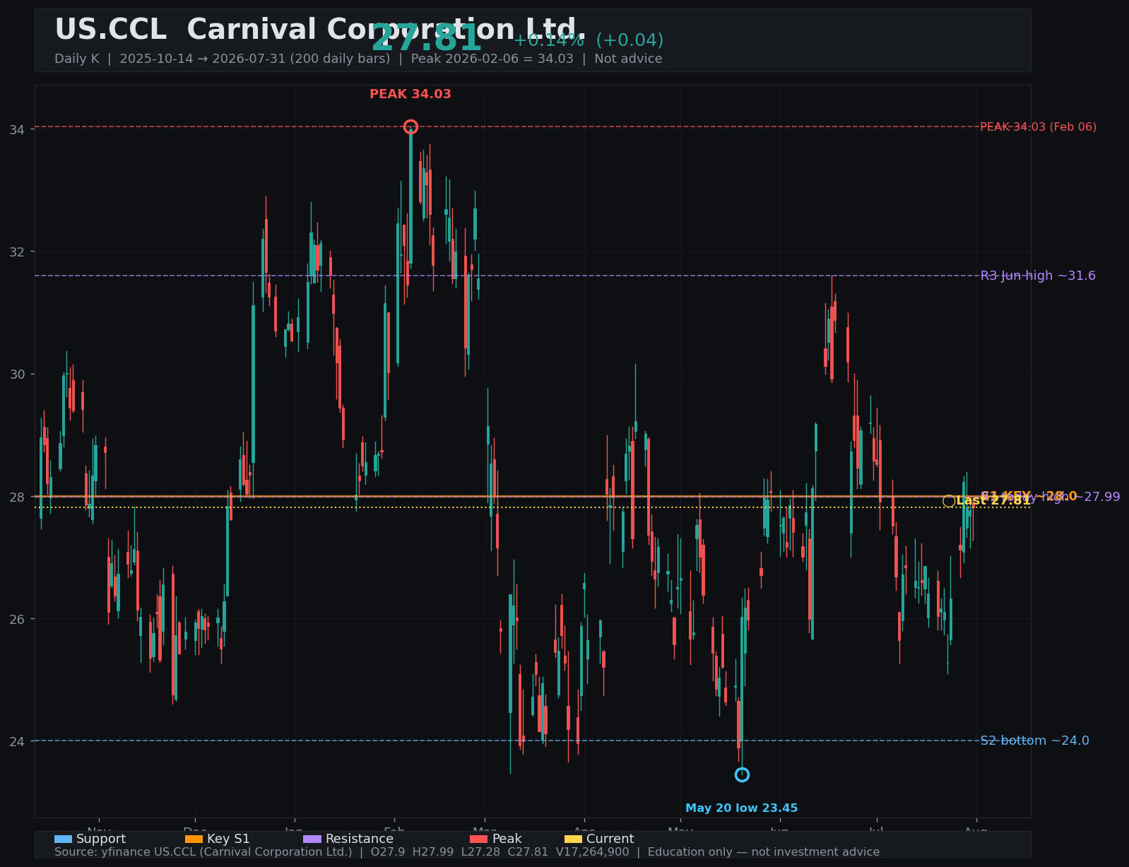Click the '+0.14% (+0.04)' change value
The width and height of the screenshot is (1129, 867).
click(x=589, y=40)
